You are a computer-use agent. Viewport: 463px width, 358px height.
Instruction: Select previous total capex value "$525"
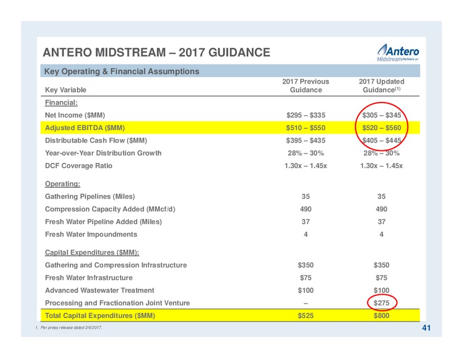[305, 316]
